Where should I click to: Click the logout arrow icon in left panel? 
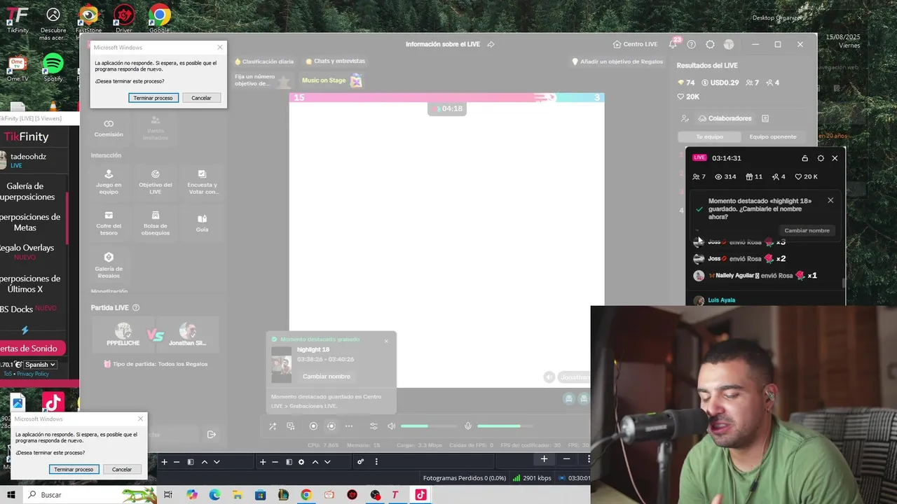pyautogui.click(x=212, y=435)
